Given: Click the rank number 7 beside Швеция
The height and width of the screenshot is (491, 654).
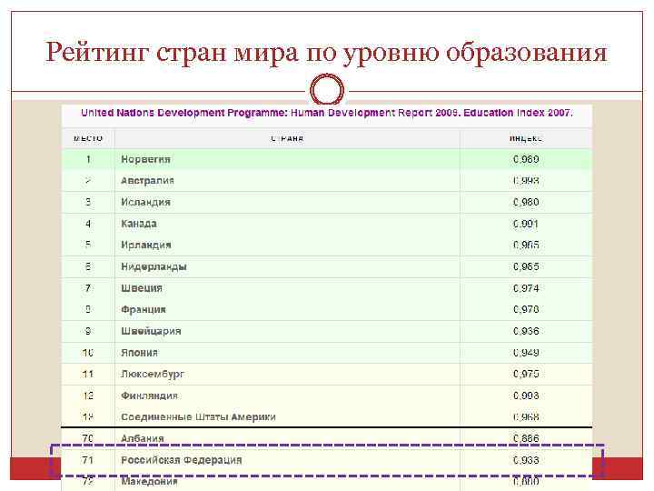Looking at the screenshot, I should click(x=88, y=288).
